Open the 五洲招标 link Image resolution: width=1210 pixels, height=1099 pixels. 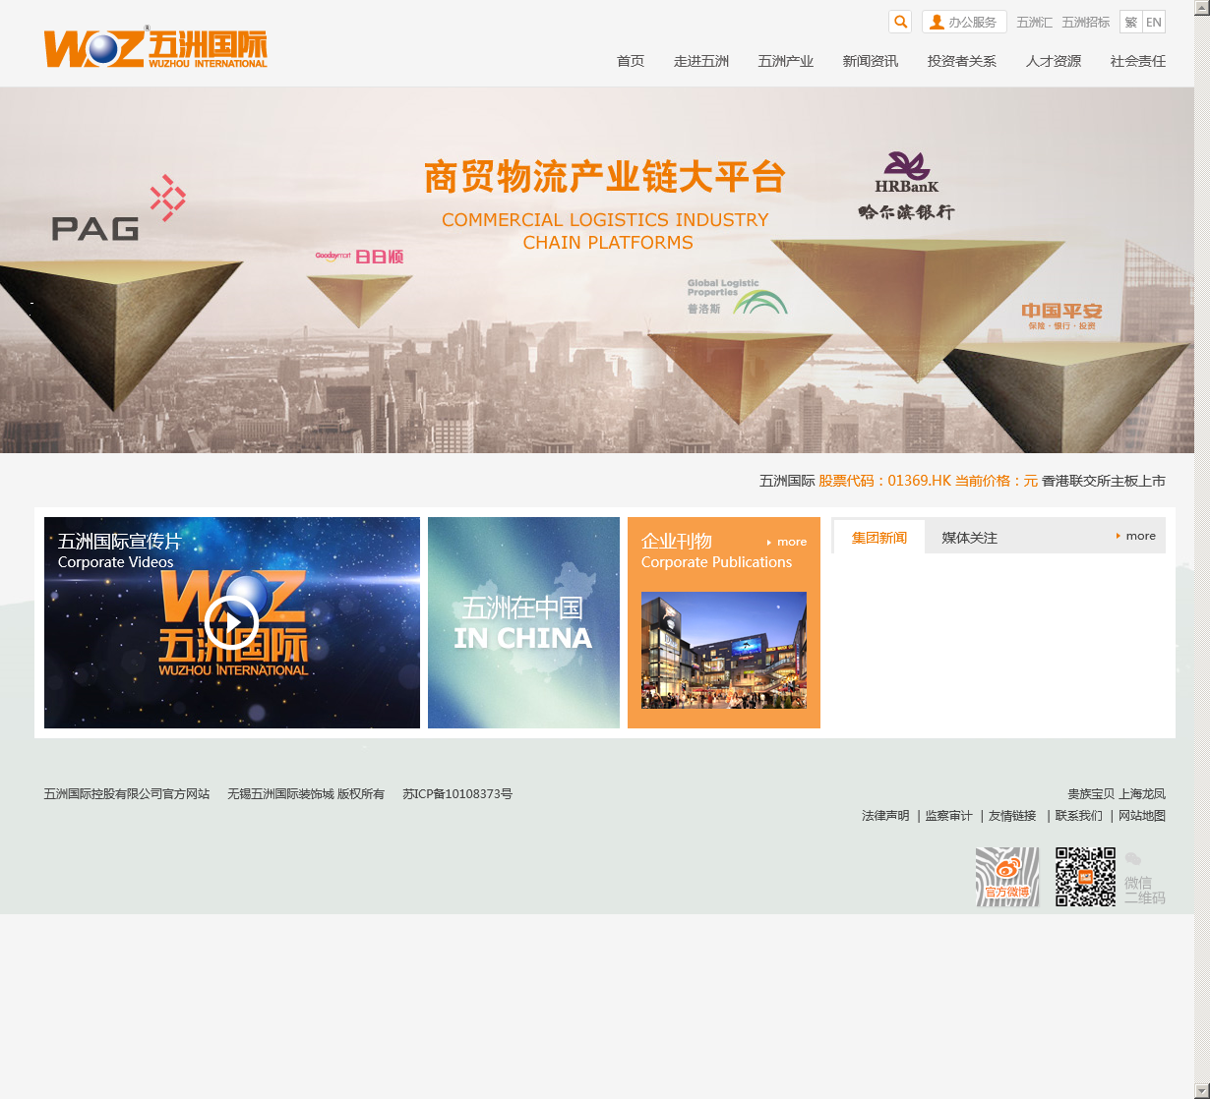pos(1085,22)
